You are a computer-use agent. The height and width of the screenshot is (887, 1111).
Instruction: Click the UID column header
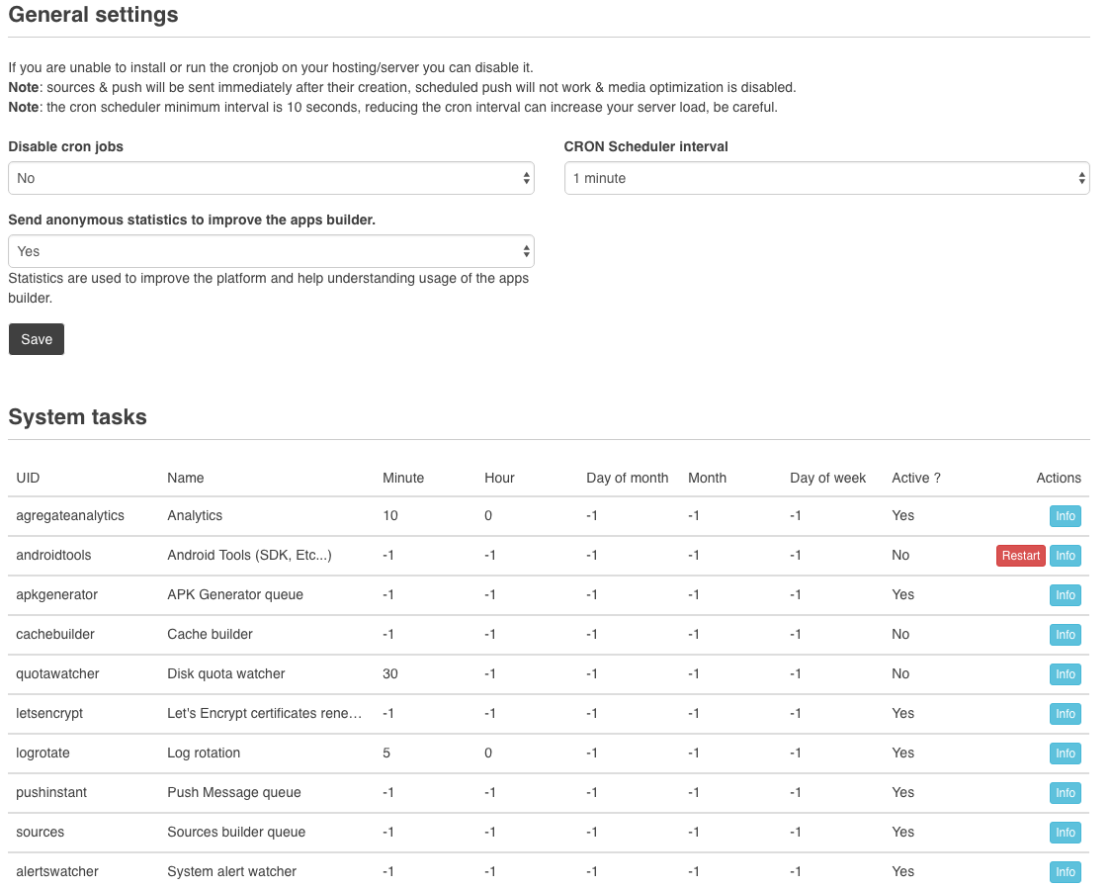(28, 478)
